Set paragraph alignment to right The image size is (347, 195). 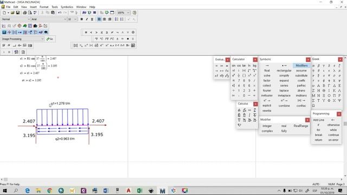click(x=110, y=19)
